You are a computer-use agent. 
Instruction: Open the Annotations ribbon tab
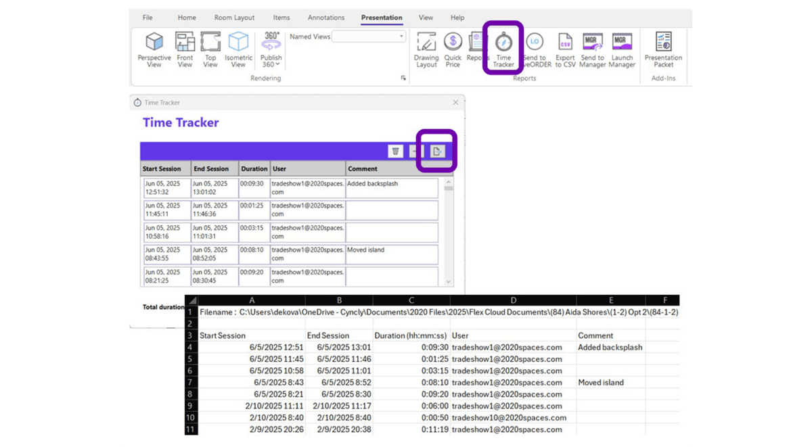[x=326, y=18]
